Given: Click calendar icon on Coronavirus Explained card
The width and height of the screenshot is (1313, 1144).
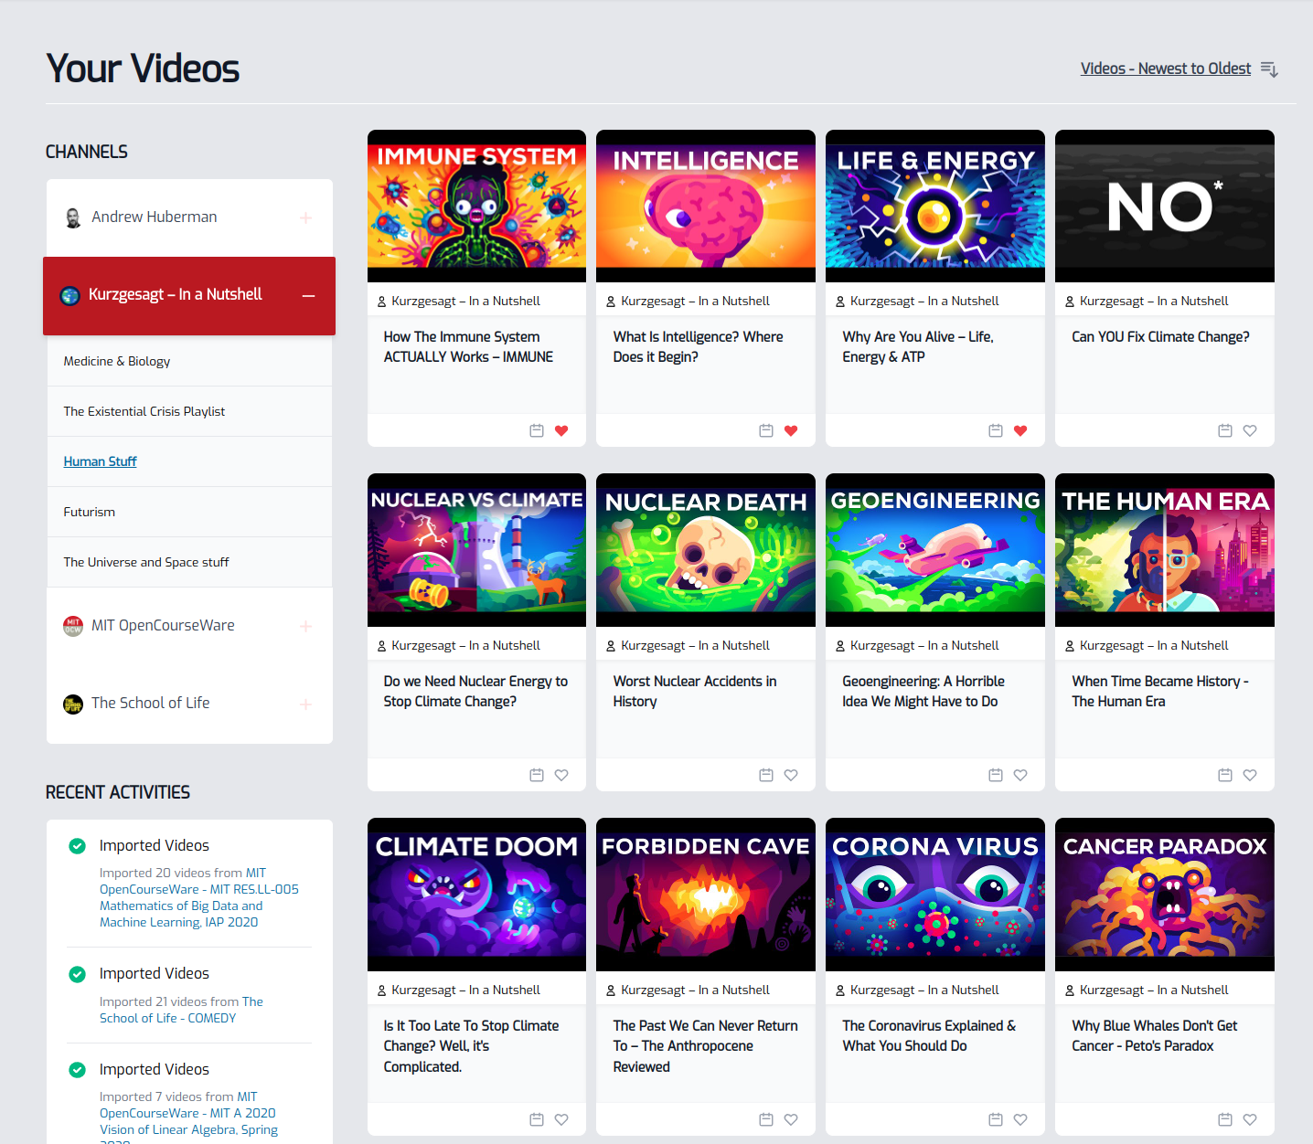Looking at the screenshot, I should (996, 1119).
